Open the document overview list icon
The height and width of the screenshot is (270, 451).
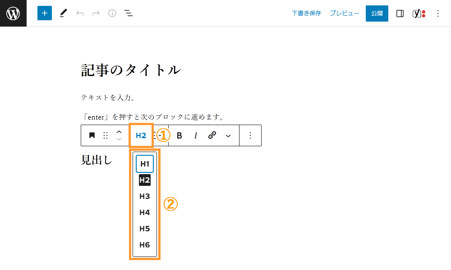pos(129,13)
